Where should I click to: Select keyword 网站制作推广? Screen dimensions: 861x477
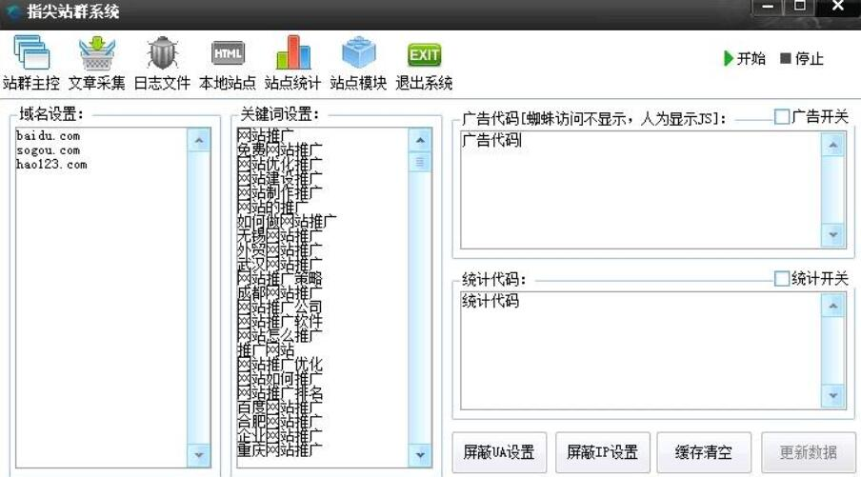pyautogui.click(x=280, y=192)
